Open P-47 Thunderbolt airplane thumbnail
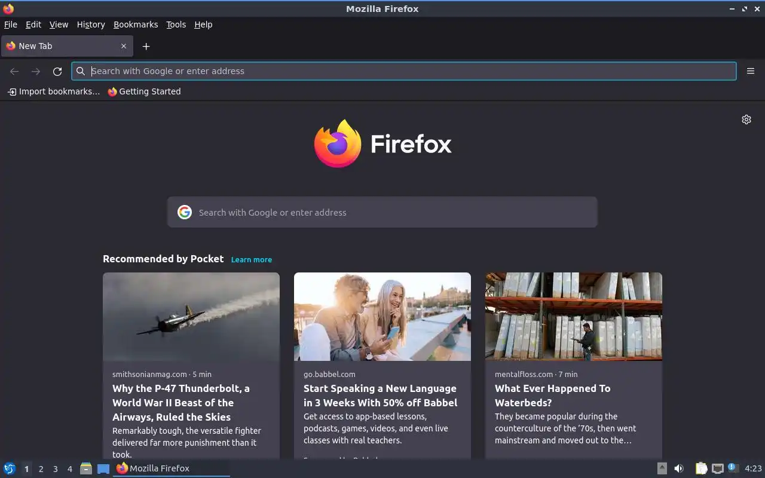This screenshot has height=478, width=765. click(x=191, y=317)
